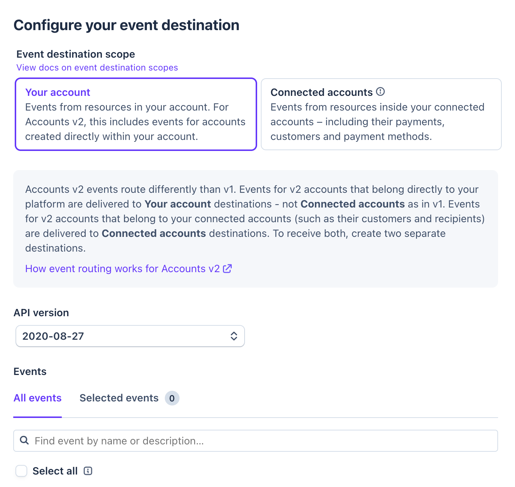
Task: Click the info icon next to Select all
Action: (x=88, y=471)
